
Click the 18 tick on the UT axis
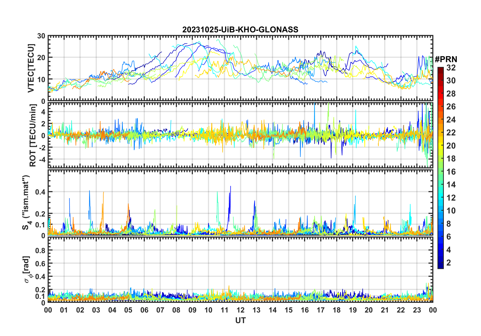coord(337,310)
